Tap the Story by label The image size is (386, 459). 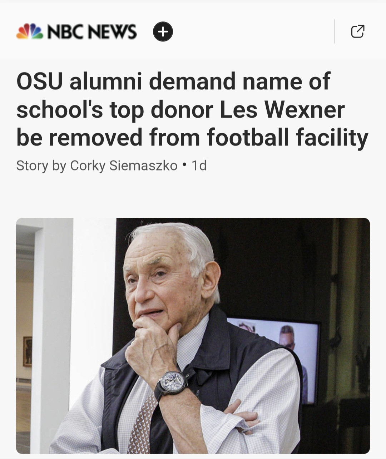(x=41, y=166)
